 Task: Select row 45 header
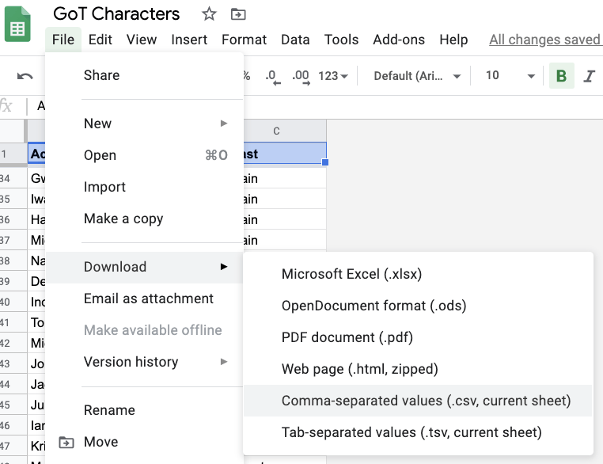tap(13, 405)
